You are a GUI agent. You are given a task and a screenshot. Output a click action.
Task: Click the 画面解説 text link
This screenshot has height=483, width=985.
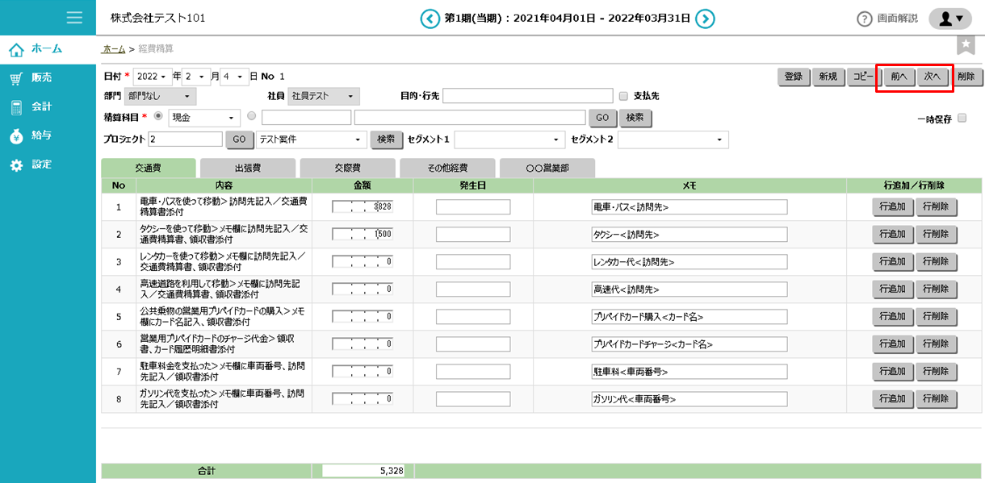[898, 19]
